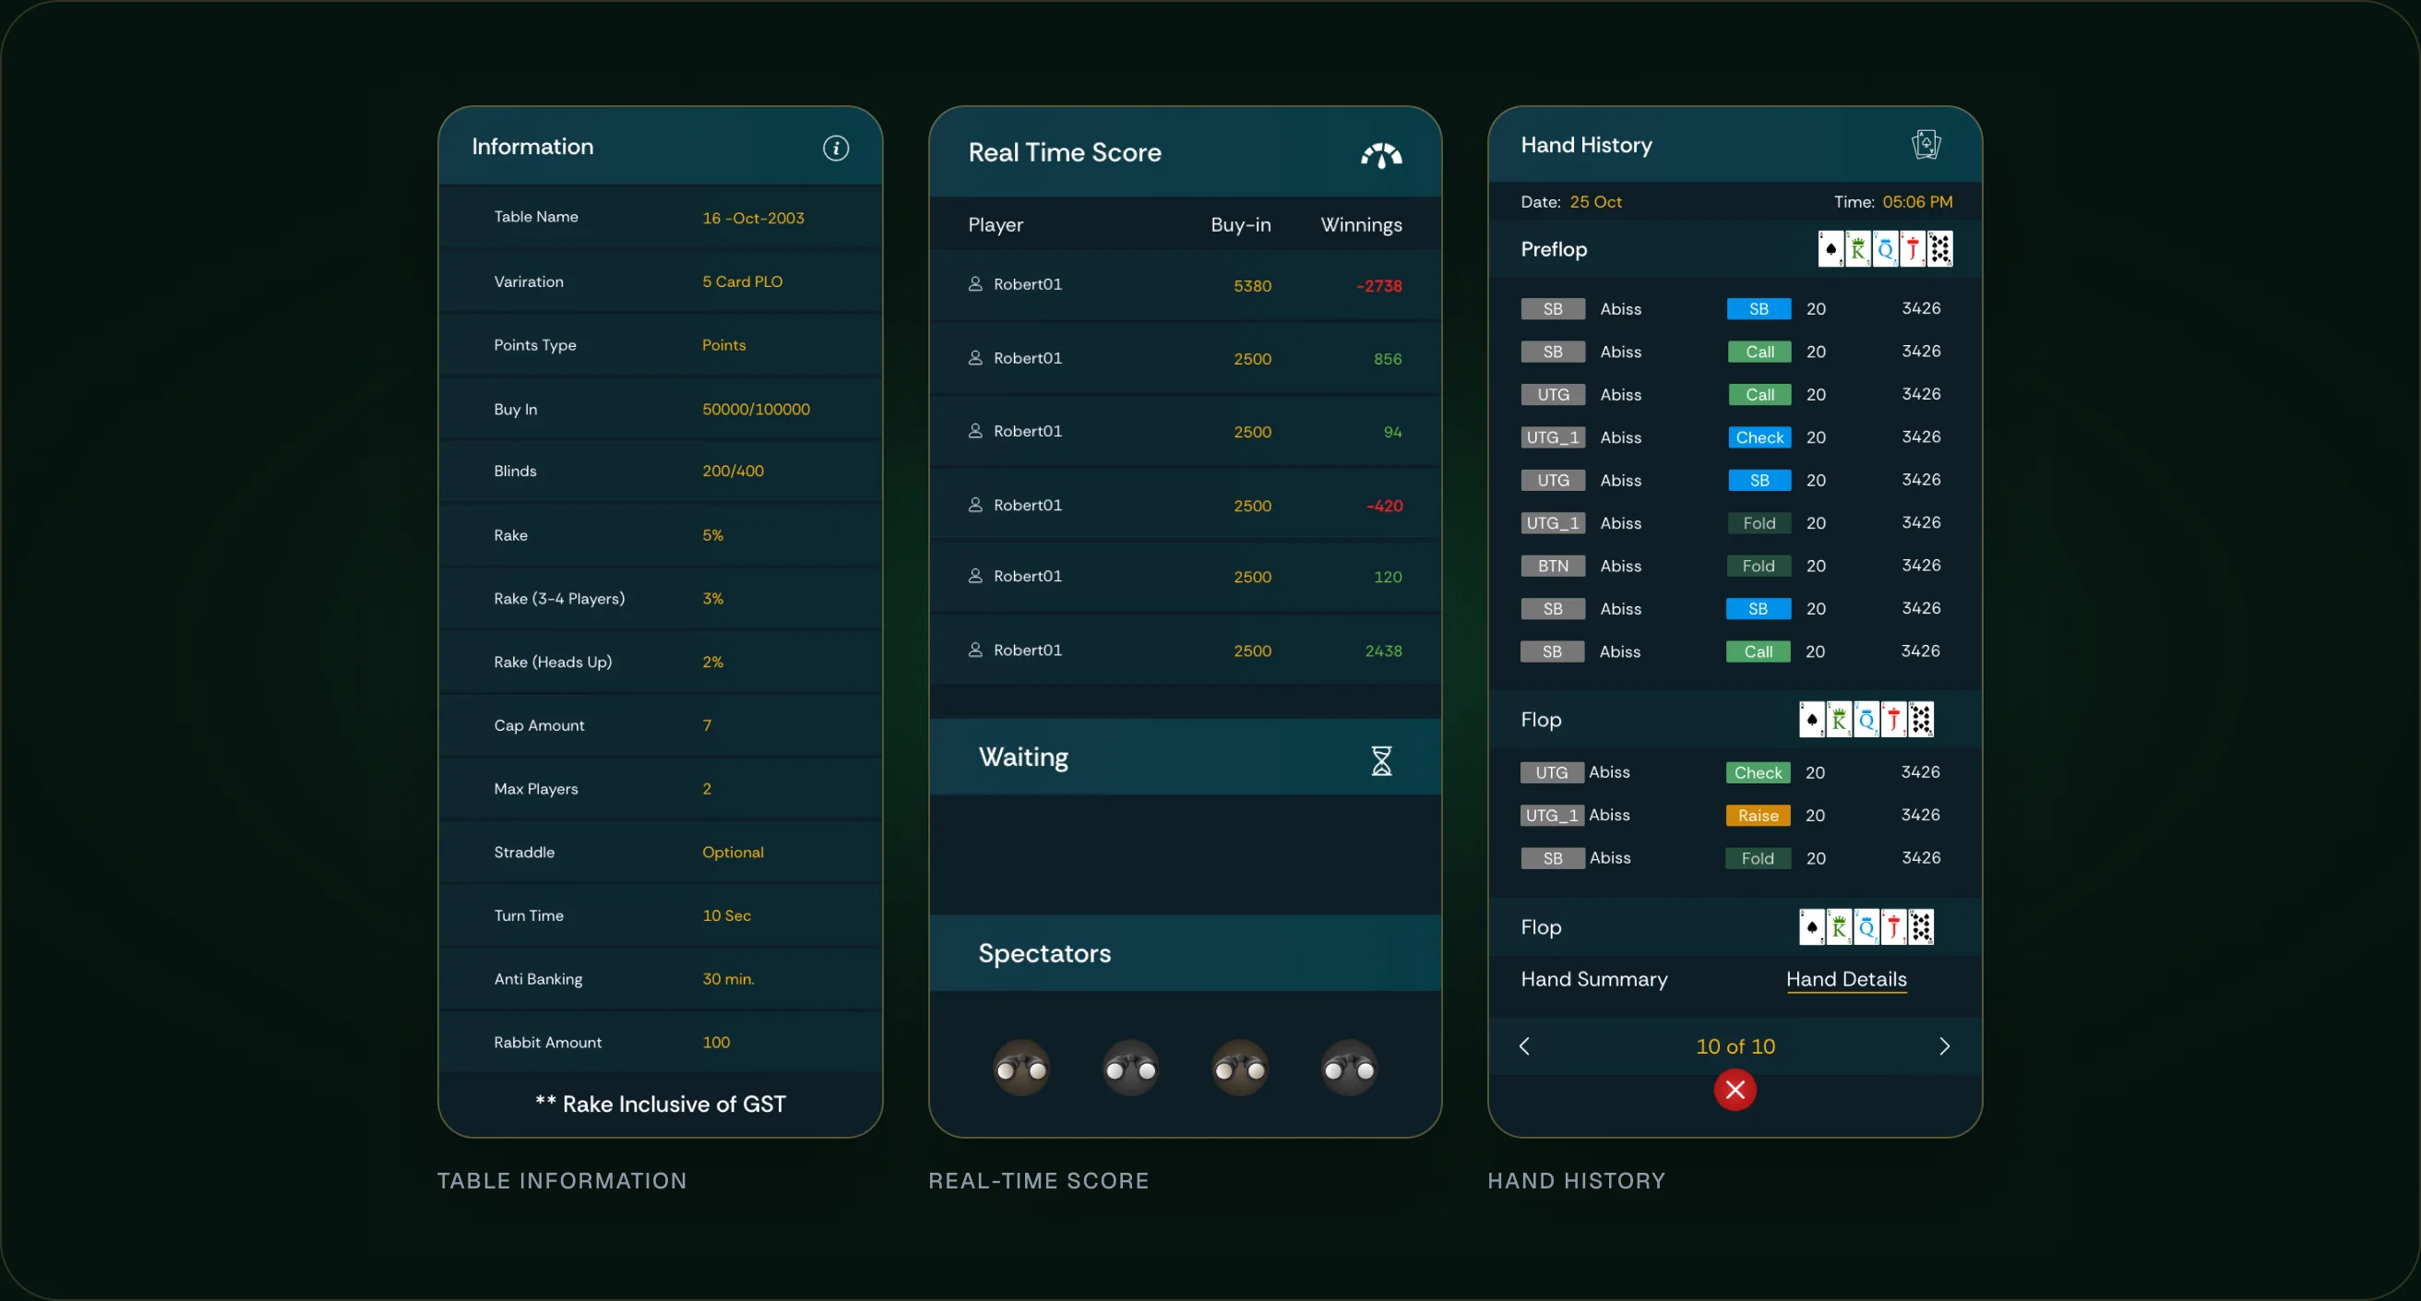Open the Hand Summary tab
This screenshot has height=1301, width=2421.
[1594, 980]
